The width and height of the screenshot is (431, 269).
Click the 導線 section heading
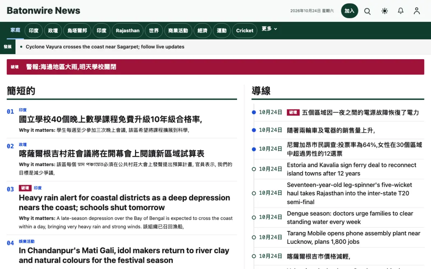(261, 91)
